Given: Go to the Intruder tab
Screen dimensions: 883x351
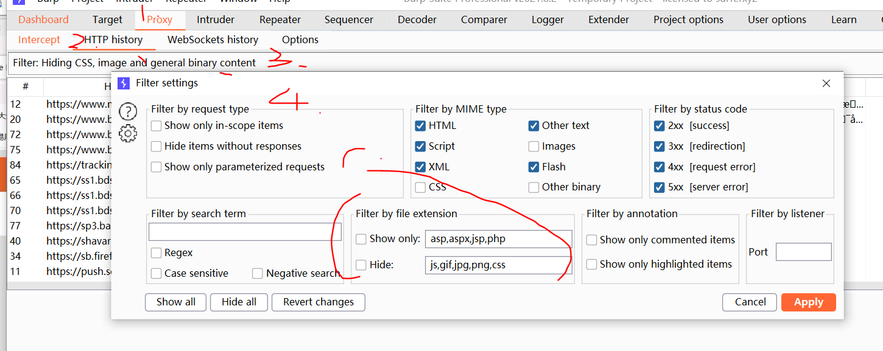Looking at the screenshot, I should coord(216,19).
